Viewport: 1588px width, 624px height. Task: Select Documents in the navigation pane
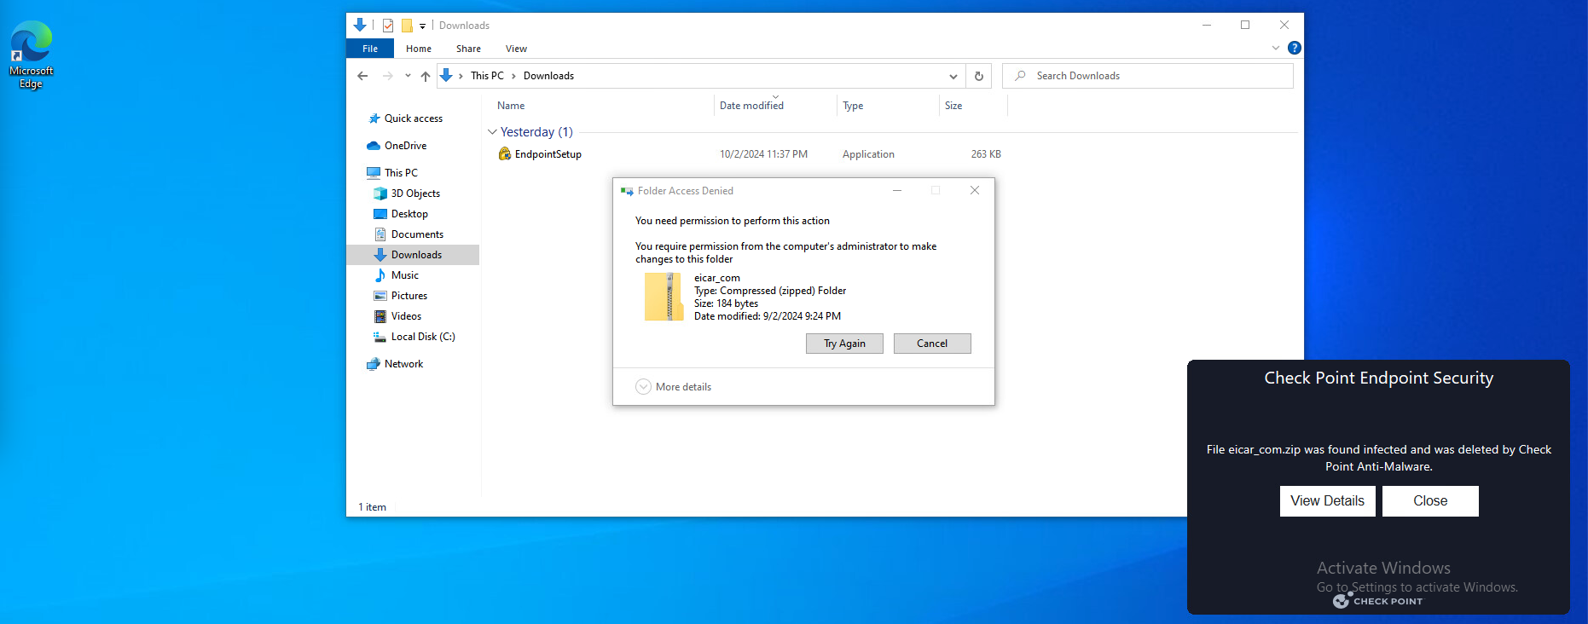417,234
